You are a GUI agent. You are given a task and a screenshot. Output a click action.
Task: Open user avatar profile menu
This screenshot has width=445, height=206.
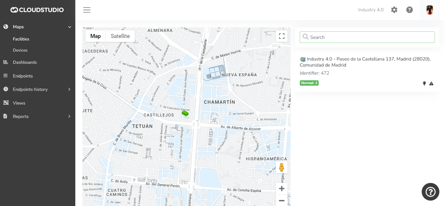pyautogui.click(x=430, y=10)
